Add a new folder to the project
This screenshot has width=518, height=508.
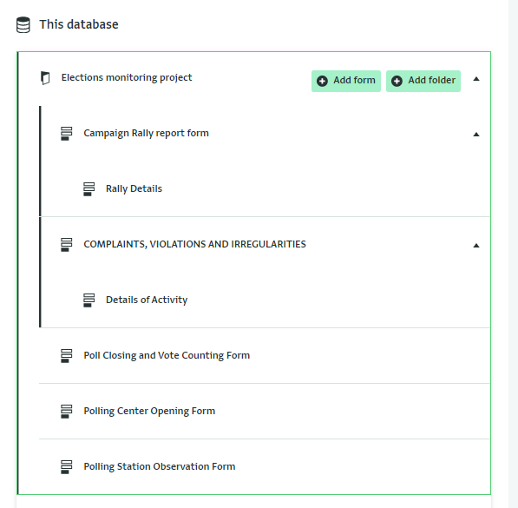point(423,81)
